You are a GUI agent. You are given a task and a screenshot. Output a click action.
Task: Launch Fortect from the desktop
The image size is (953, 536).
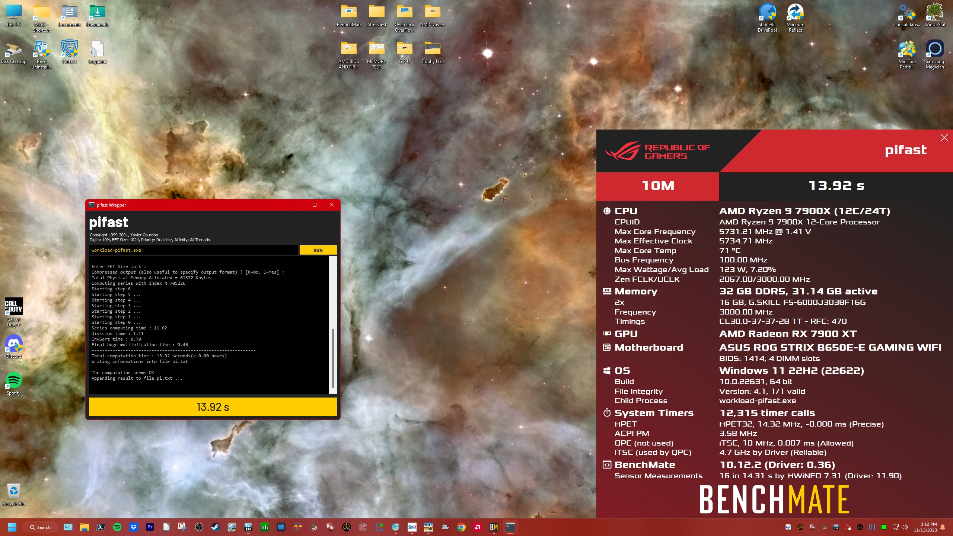point(69,52)
